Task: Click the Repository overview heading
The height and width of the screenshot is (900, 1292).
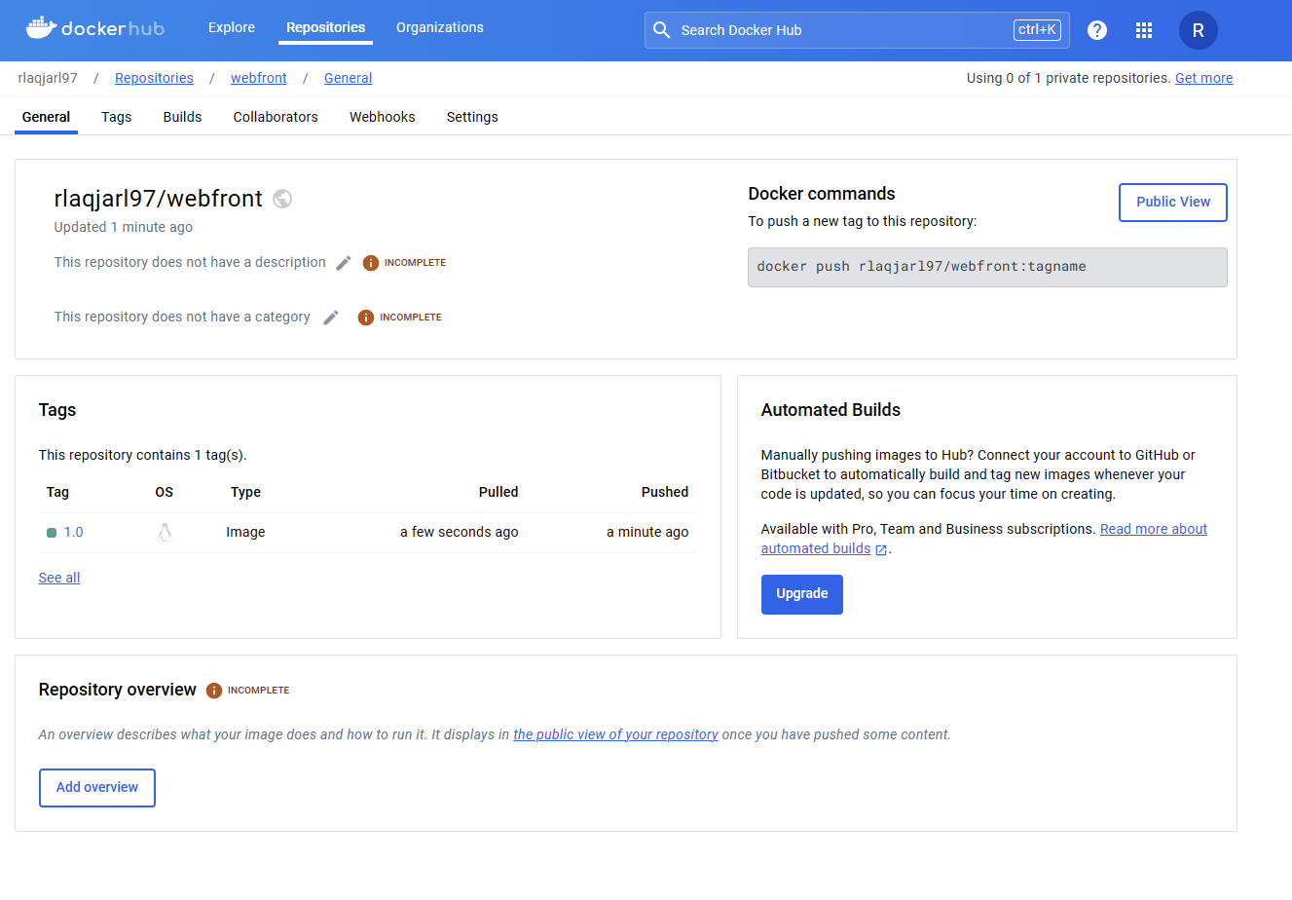Action: point(118,690)
